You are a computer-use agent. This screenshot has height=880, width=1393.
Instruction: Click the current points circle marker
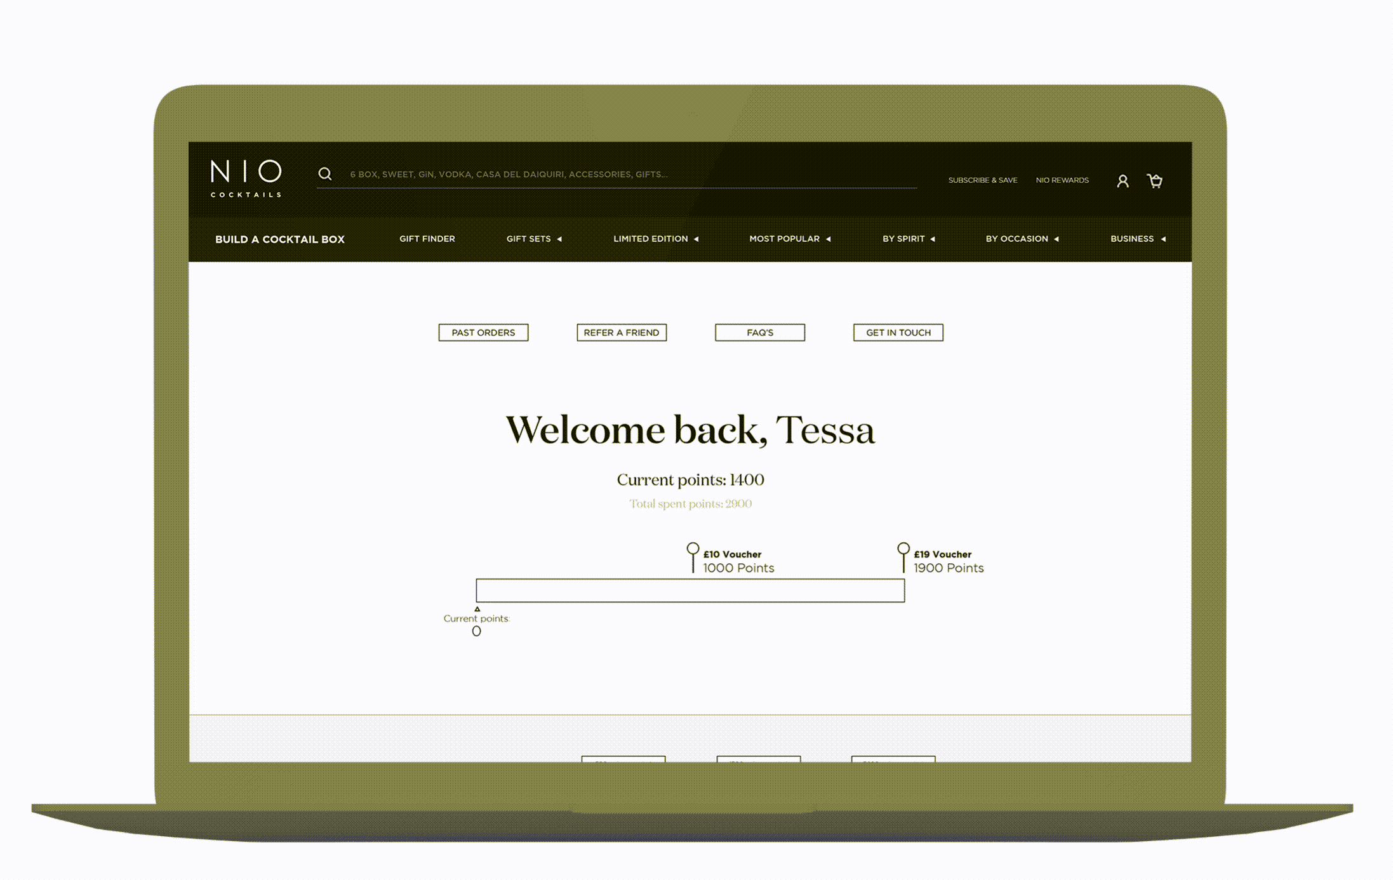click(x=476, y=630)
